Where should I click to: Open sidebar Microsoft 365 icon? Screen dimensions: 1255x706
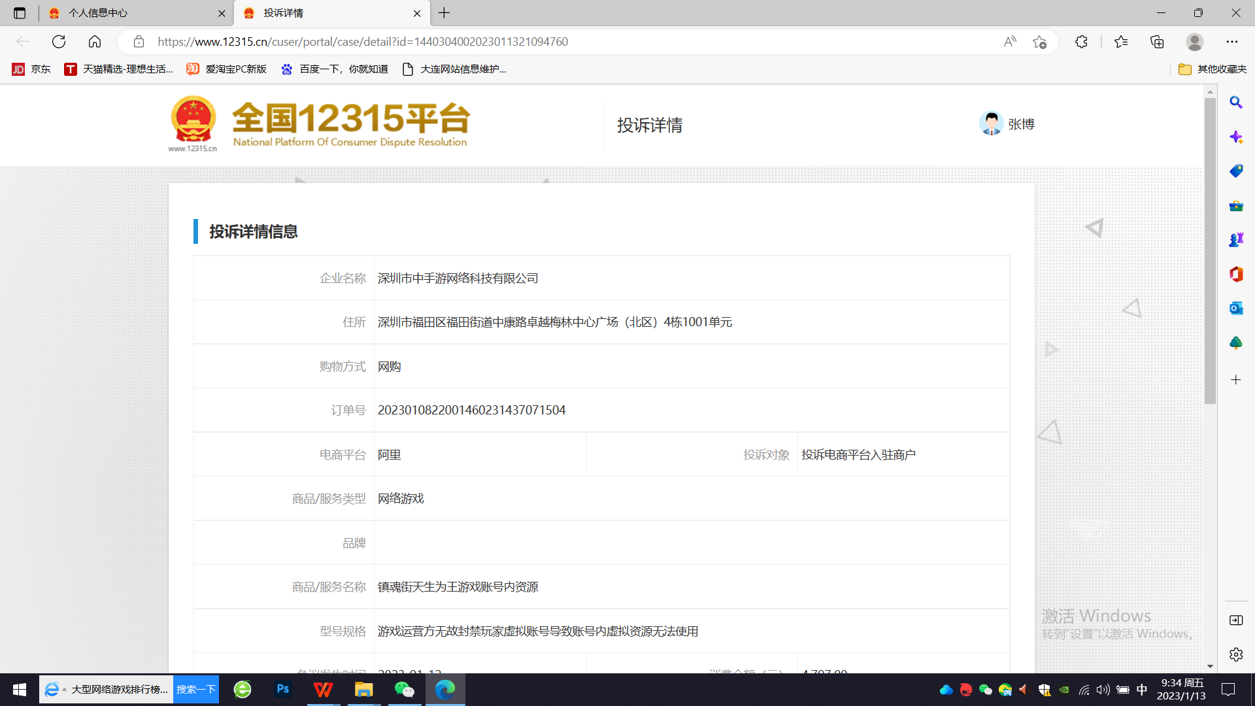[1236, 275]
